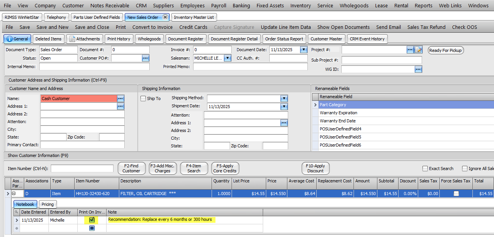This screenshot has height=237, width=494.
Task: Expand the Salesman dropdown
Action: (x=227, y=58)
